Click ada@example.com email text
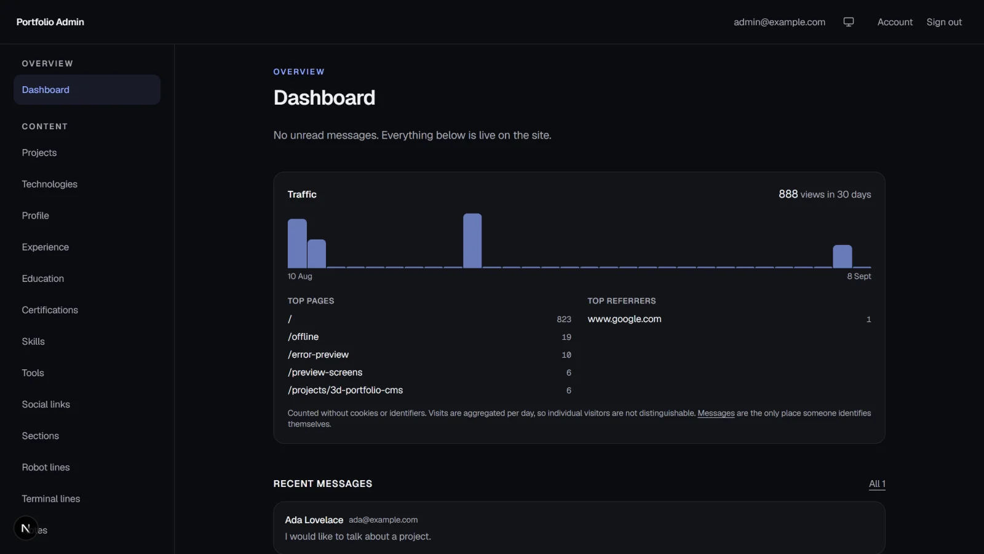The height and width of the screenshot is (554, 984). (383, 520)
